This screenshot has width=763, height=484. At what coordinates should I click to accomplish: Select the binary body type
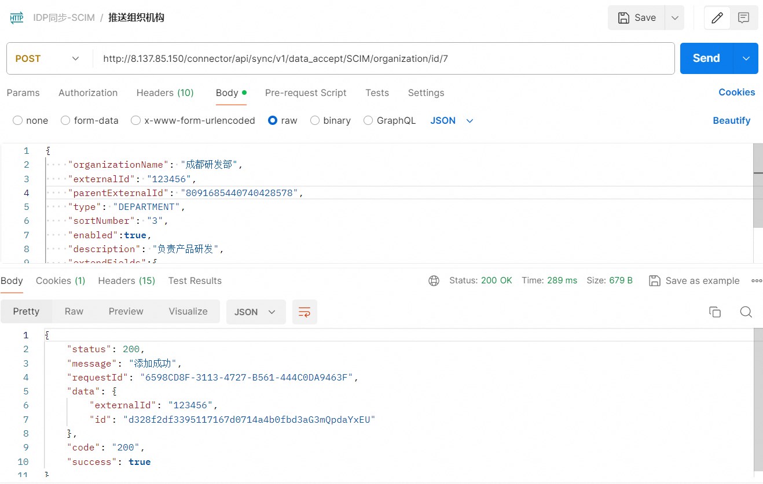(x=315, y=121)
